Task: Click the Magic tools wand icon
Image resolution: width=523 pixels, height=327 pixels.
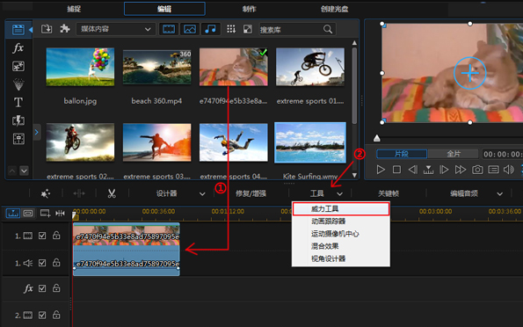Action: coord(46,193)
